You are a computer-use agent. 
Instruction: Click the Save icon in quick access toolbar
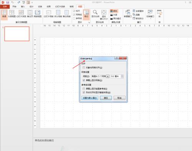coord(8,2)
